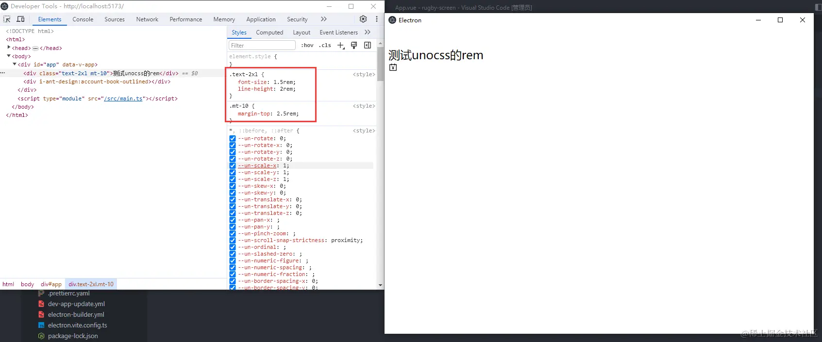Image resolution: width=822 pixels, height=342 pixels.
Task: Click the heading text in Electron window
Action: 436,55
